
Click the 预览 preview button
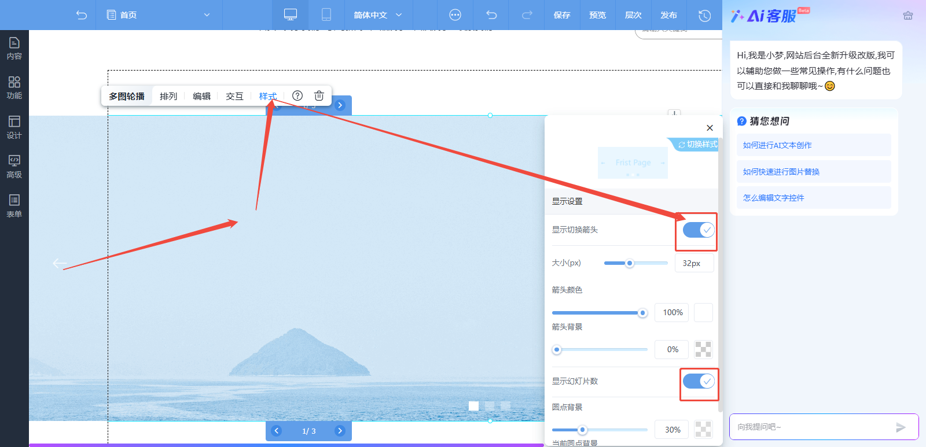pos(598,15)
